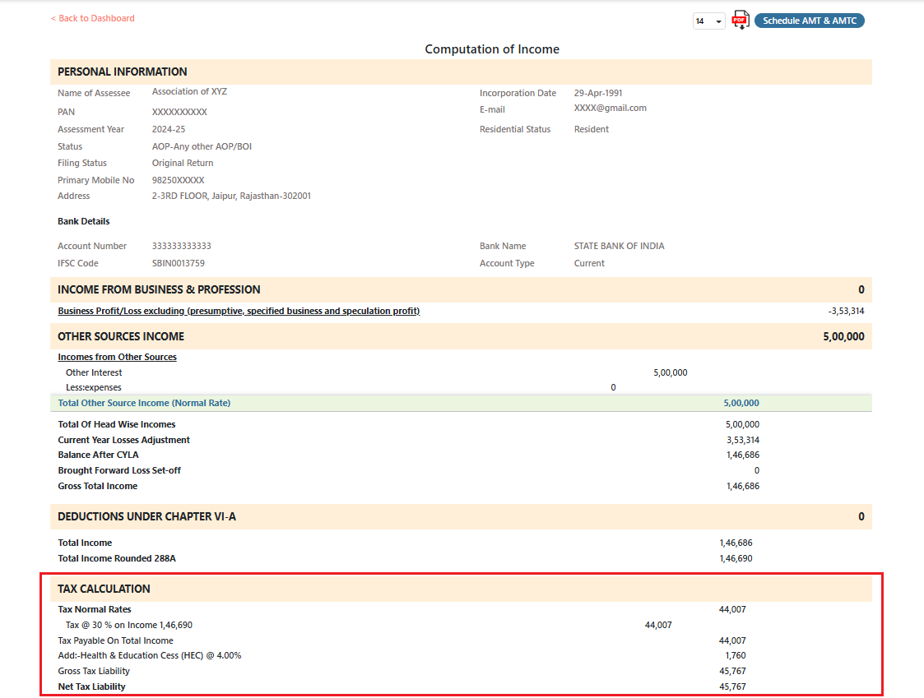
Task: Click the Other Interest row label
Action: coord(94,373)
